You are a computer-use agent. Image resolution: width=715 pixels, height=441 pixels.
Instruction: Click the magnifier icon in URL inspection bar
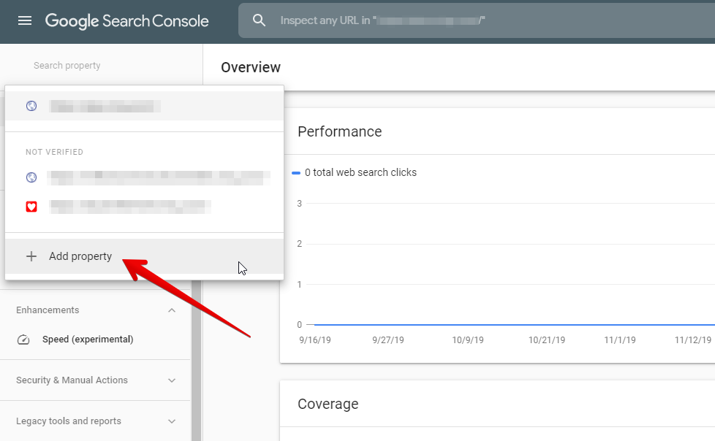pos(259,20)
